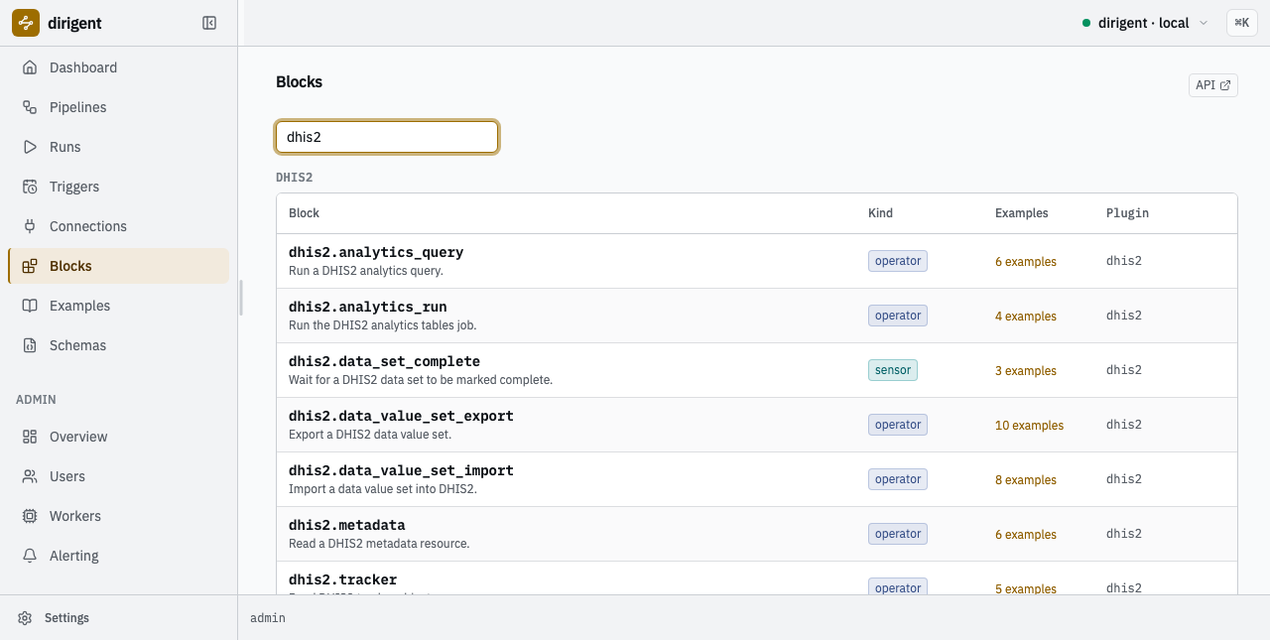Open the dhis2.metadata block
Viewport: 1270px width, 640px height.
pos(347,525)
